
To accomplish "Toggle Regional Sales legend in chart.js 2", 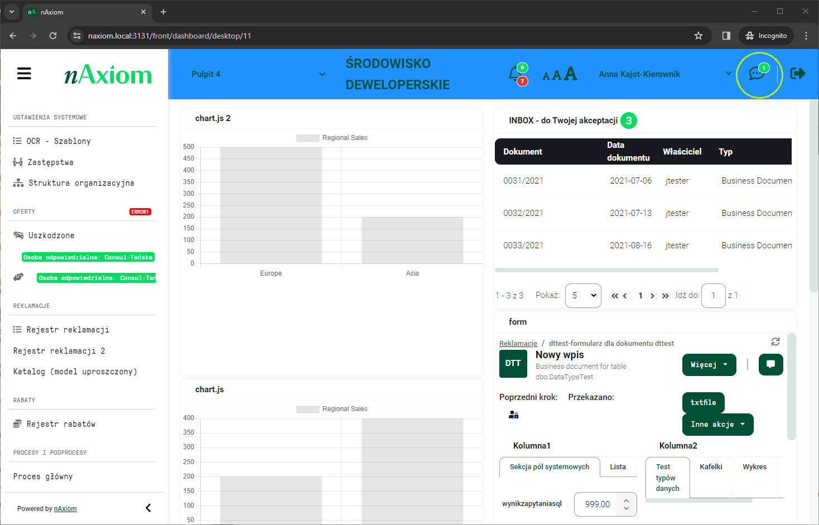I will pos(332,138).
